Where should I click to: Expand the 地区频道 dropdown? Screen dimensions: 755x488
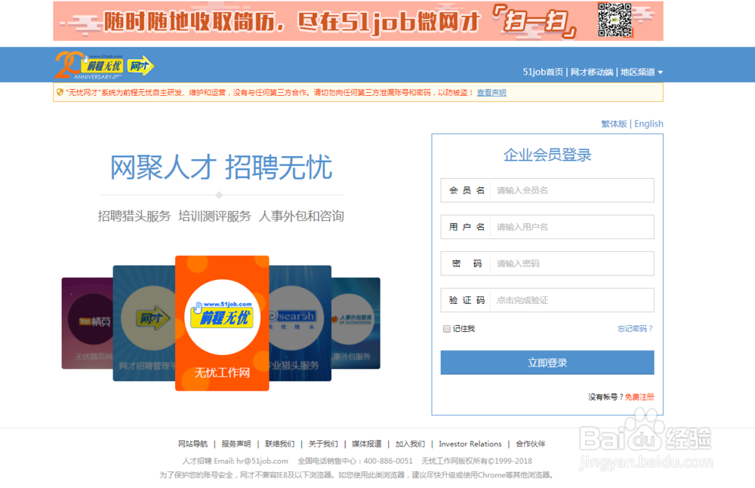click(x=641, y=72)
